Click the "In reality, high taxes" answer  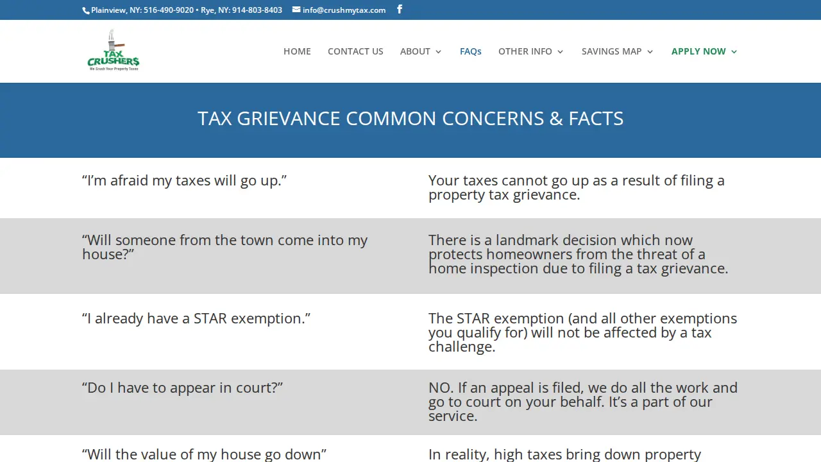(565, 454)
